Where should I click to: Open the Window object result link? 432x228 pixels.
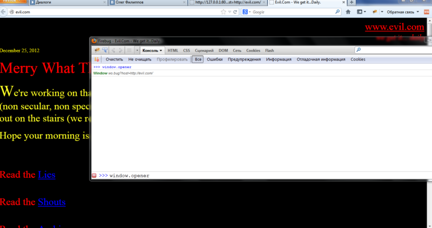(x=123, y=73)
